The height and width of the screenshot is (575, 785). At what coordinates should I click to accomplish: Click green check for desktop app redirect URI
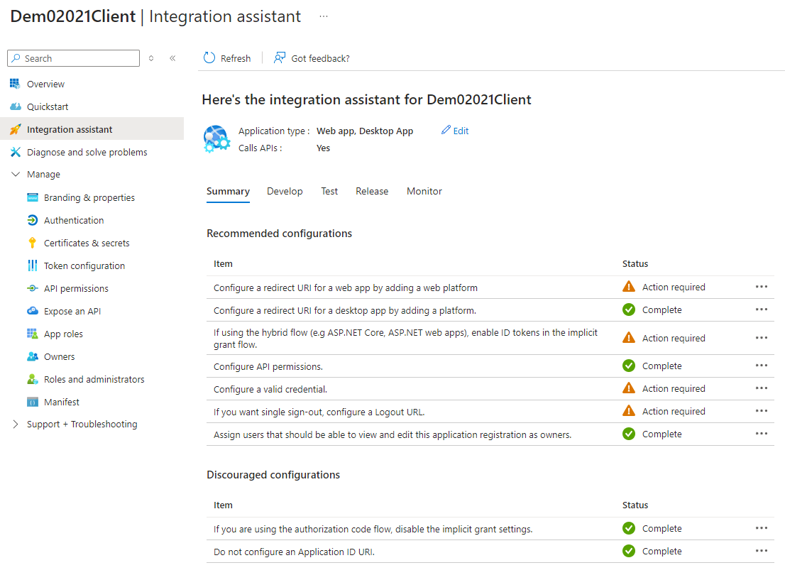point(629,310)
